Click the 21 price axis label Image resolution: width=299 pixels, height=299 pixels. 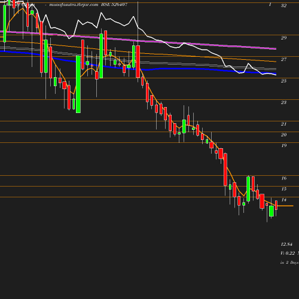[283, 124]
